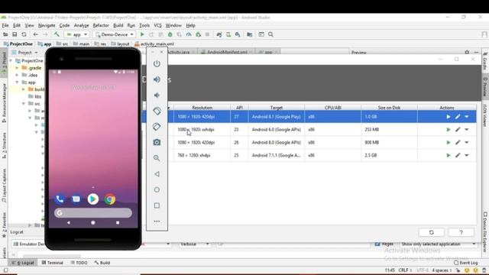Open actions dropdown for API 27 device
The image size is (489, 275).
[467, 117]
